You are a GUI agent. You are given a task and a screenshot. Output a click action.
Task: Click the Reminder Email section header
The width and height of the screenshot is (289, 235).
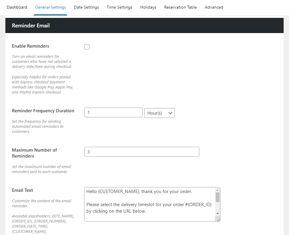click(x=31, y=26)
